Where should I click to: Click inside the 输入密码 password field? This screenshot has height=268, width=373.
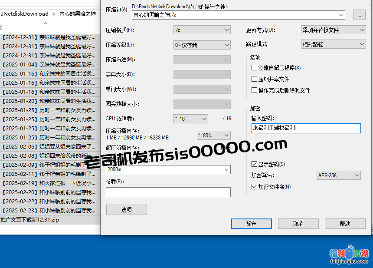[x=305, y=128]
